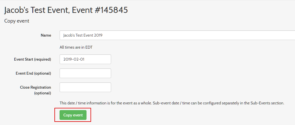
Task: Click the Copy event subheading text
Action: pos(17,21)
